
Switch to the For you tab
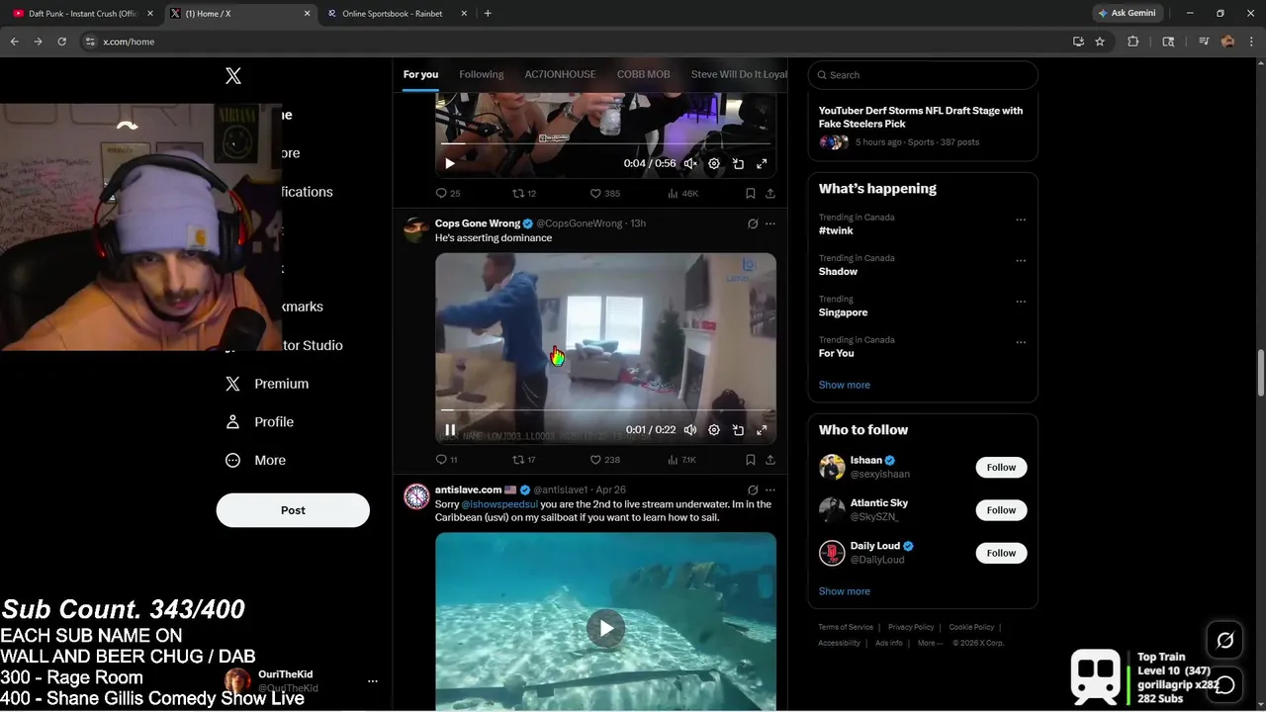click(x=420, y=74)
